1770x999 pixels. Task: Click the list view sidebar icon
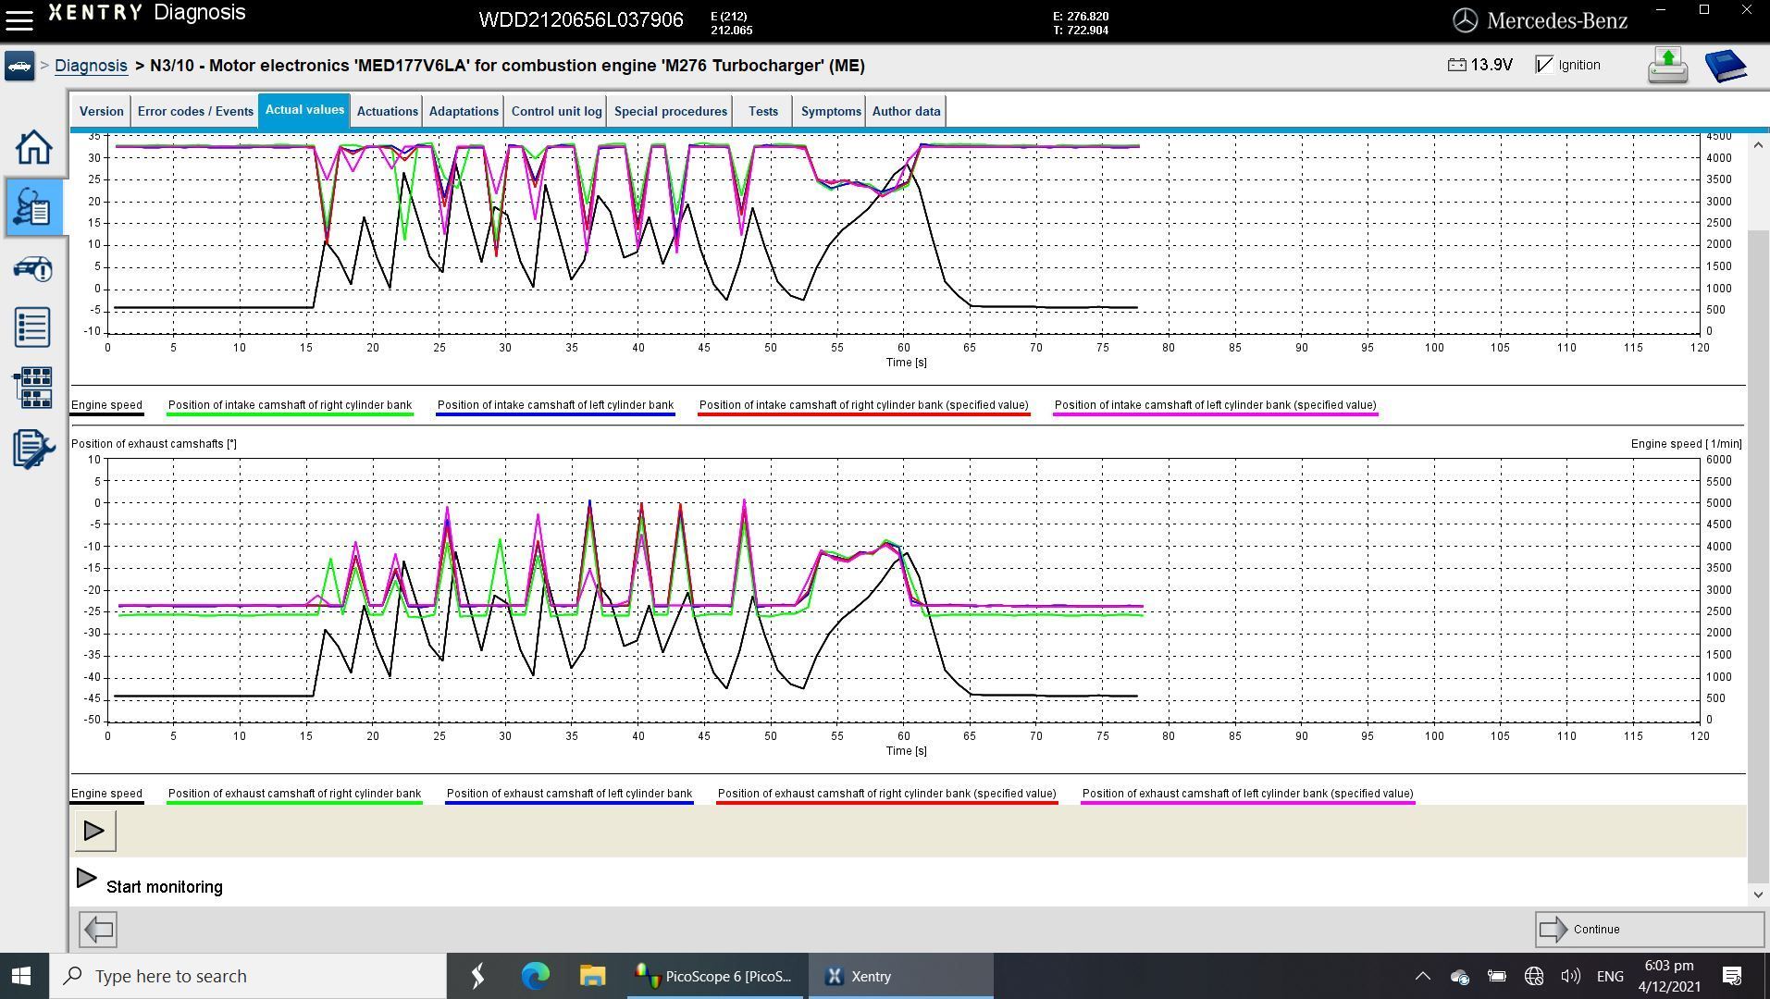click(x=33, y=327)
